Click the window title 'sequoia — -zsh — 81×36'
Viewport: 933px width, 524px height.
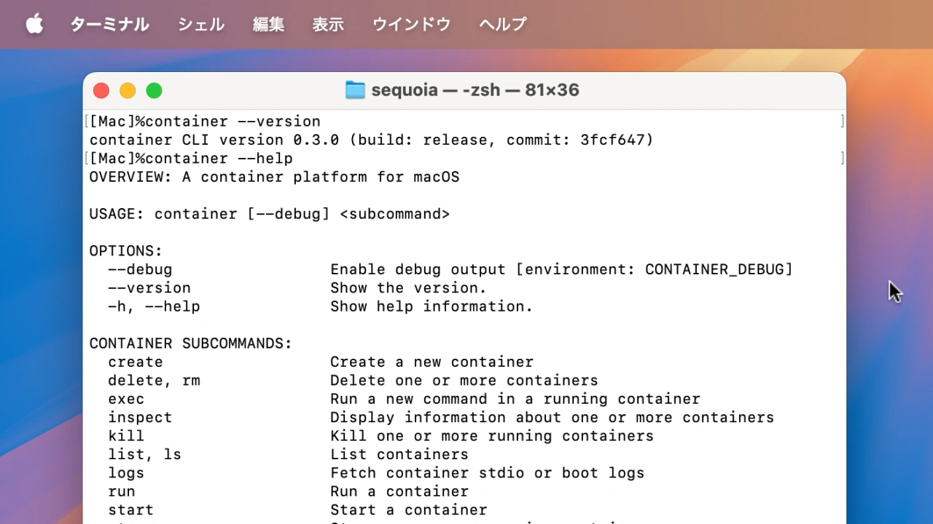[475, 90]
